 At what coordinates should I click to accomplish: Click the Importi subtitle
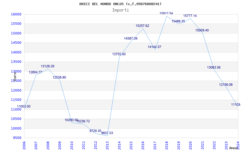coord(120,10)
